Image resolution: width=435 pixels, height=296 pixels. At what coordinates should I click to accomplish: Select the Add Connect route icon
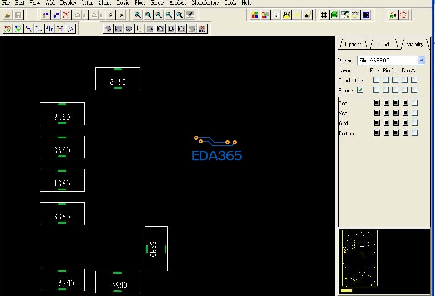click(x=29, y=29)
